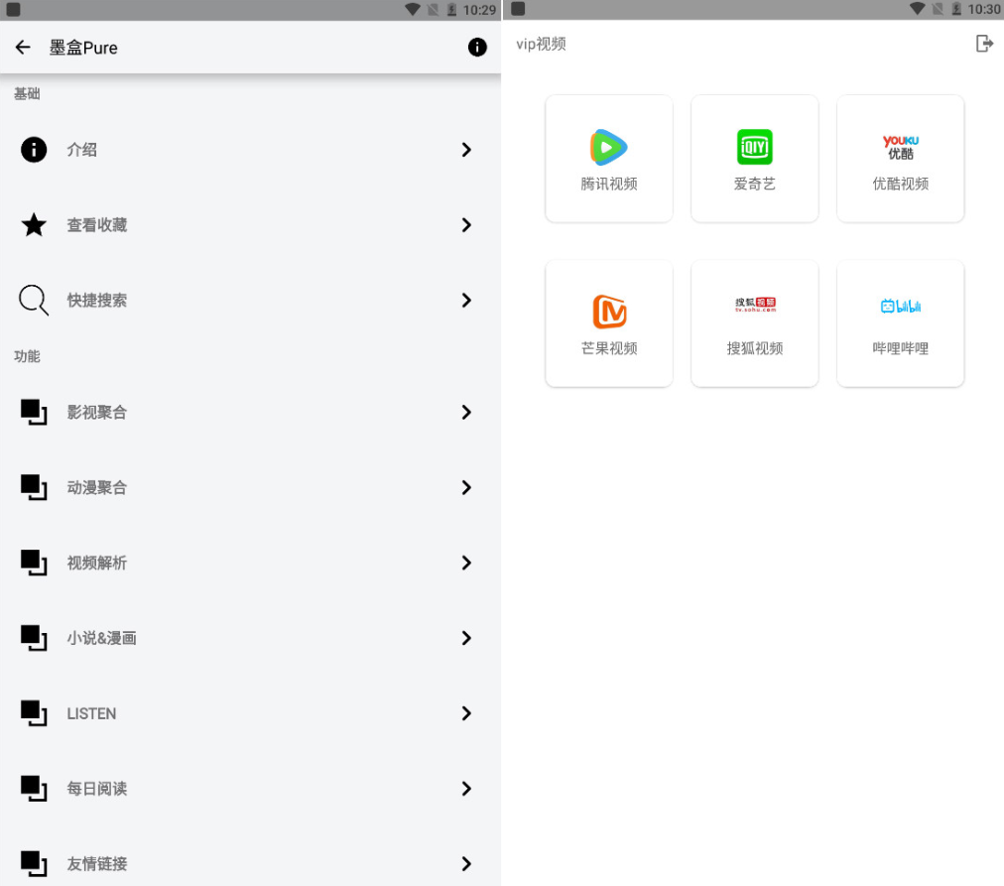This screenshot has height=886, width=1004.
Task: Open 友情链接 at list bottom
Action: tap(97, 863)
